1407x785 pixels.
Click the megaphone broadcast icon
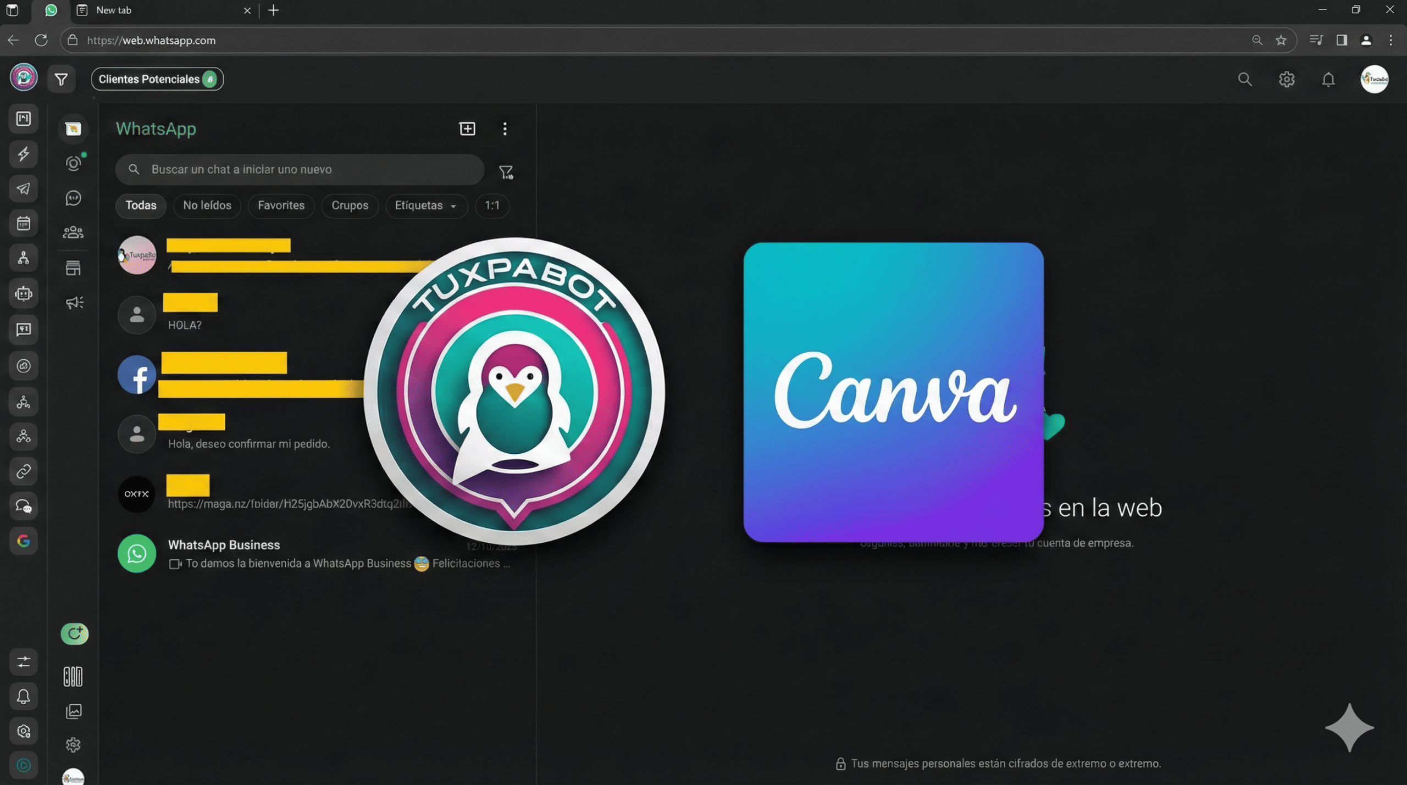pyautogui.click(x=74, y=302)
